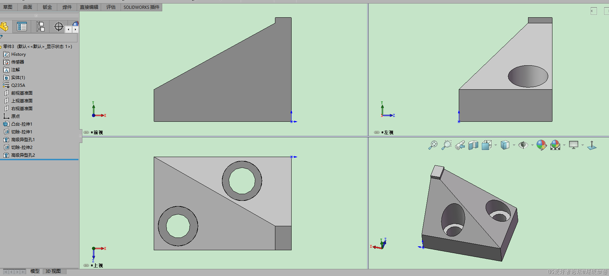The image size is (609, 276).
Task: Open the SOLIDWORKS 插件 ribbon tab
Action: click(x=141, y=7)
